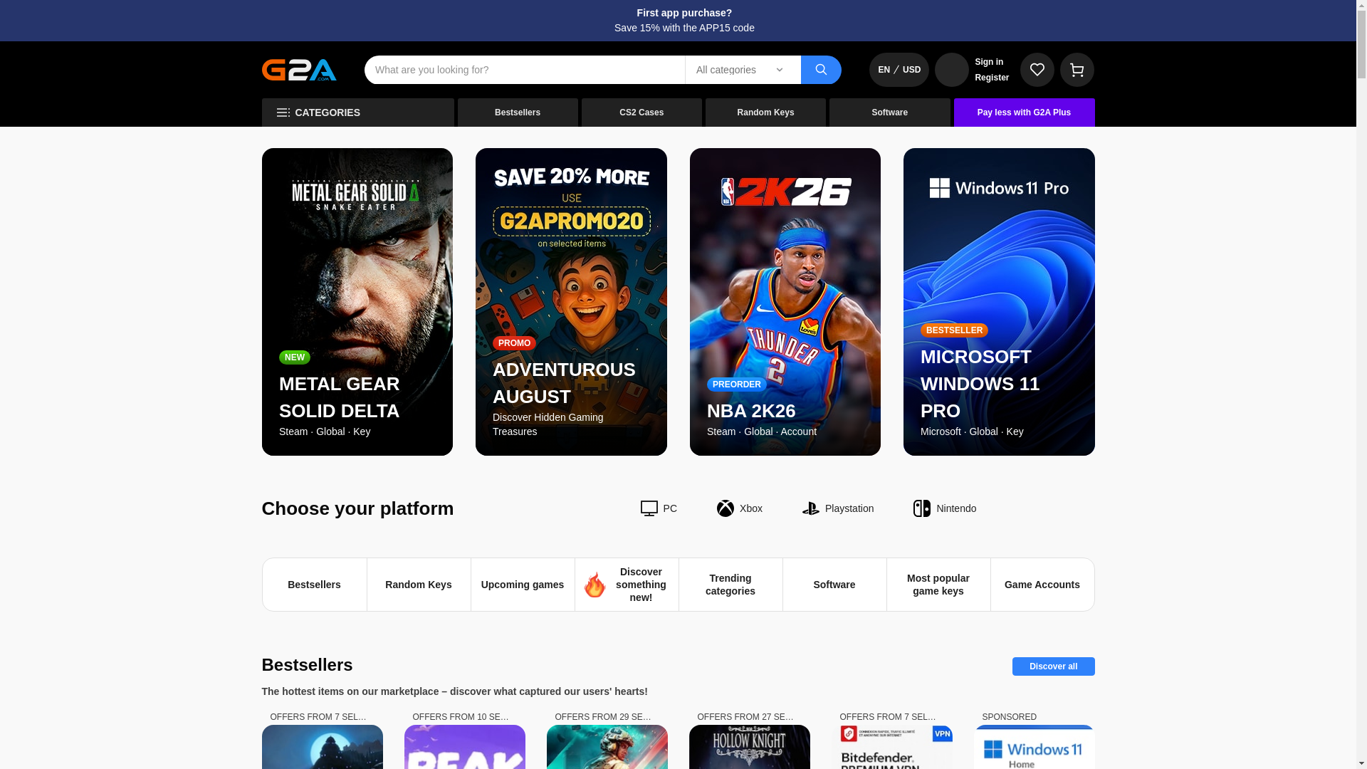This screenshot has height=769, width=1367.
Task: Open the Software nav tab
Action: (890, 113)
